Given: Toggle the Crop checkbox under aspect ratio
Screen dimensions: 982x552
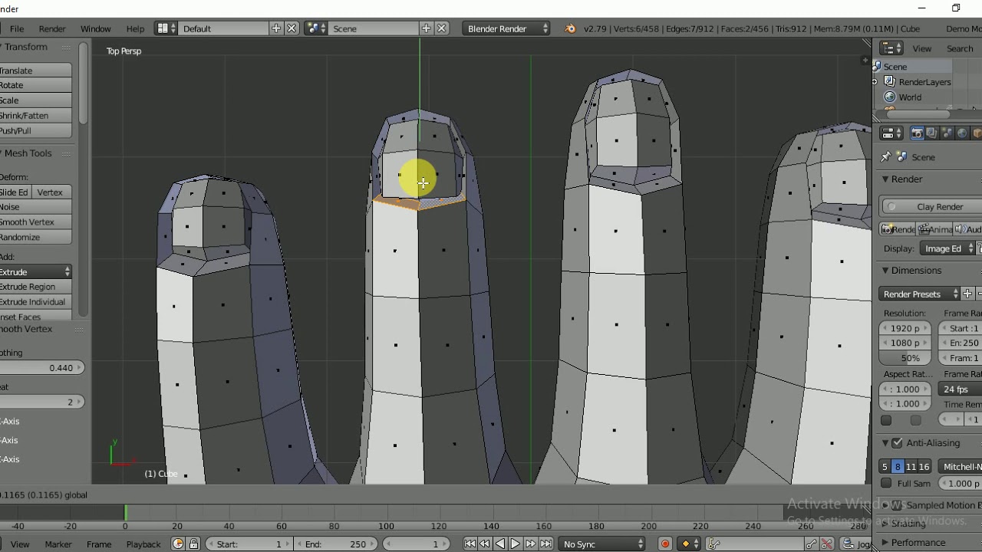Looking at the screenshot, I should 915,420.
